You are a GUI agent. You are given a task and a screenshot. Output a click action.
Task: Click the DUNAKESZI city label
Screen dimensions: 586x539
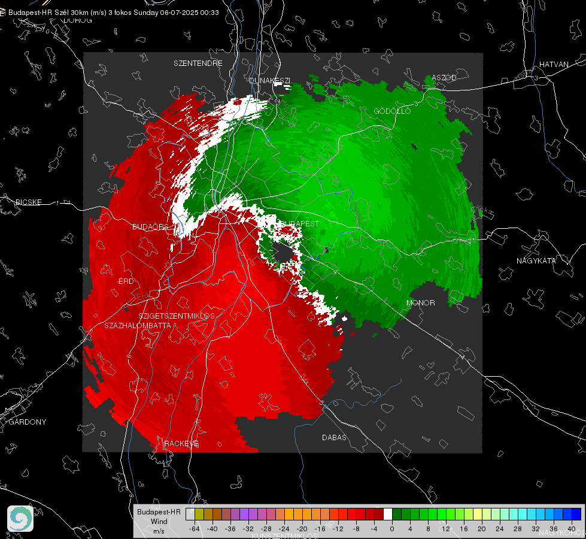(269, 81)
